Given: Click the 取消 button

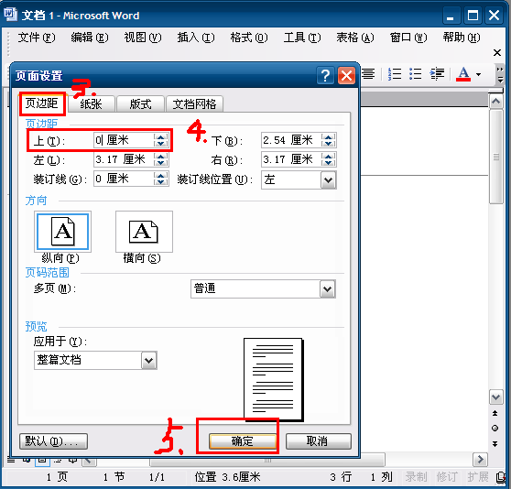Looking at the screenshot, I should tap(318, 441).
